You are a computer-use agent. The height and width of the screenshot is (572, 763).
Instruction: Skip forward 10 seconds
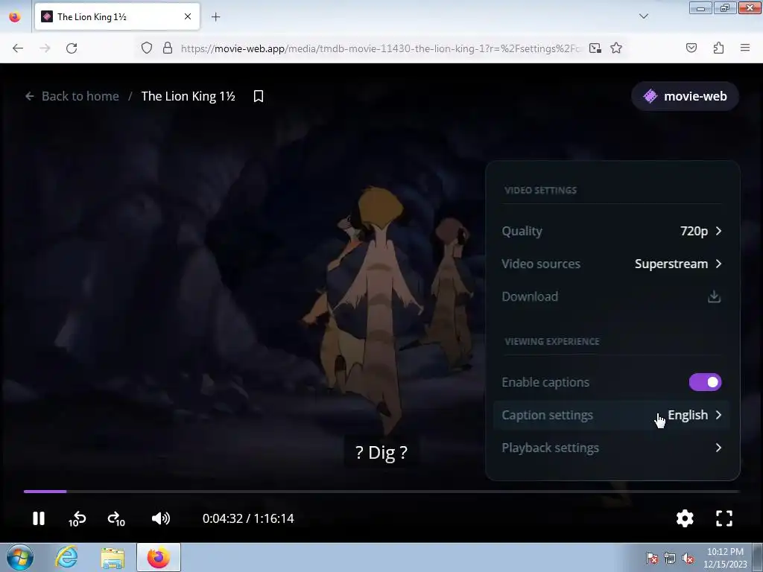pyautogui.click(x=116, y=519)
